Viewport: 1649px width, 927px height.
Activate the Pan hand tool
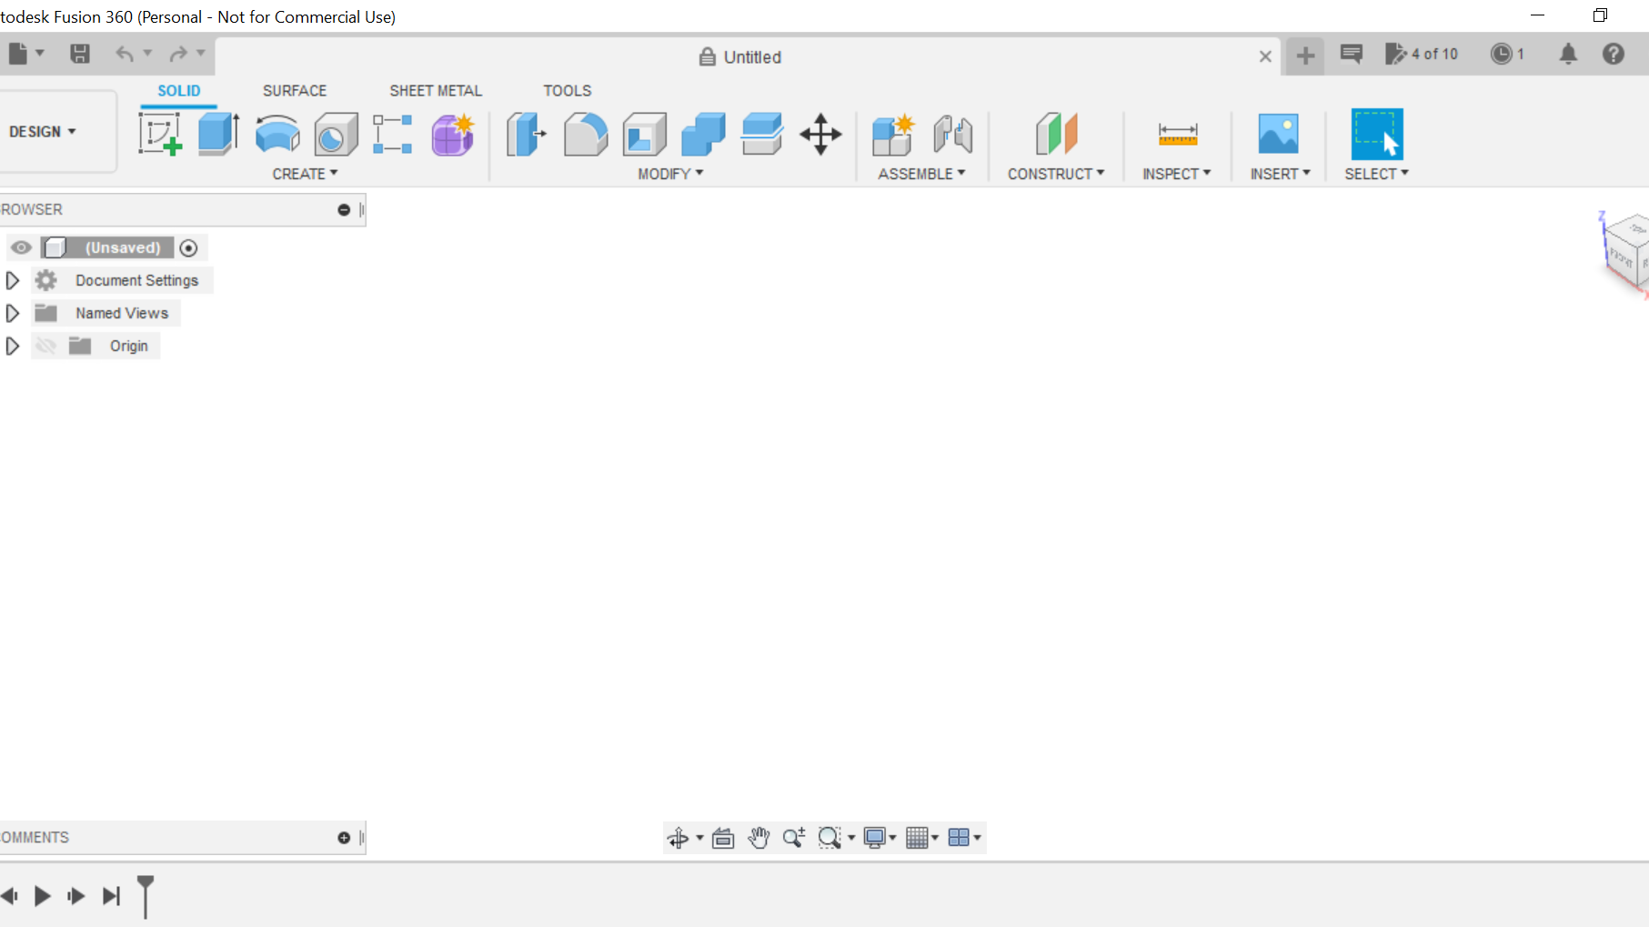(759, 838)
